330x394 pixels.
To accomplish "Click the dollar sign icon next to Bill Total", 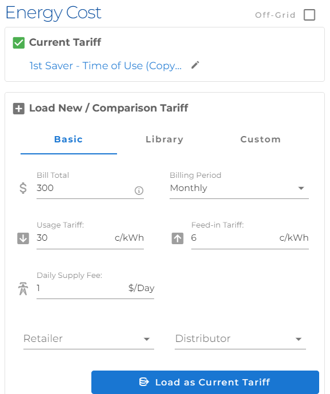I will [x=23, y=188].
